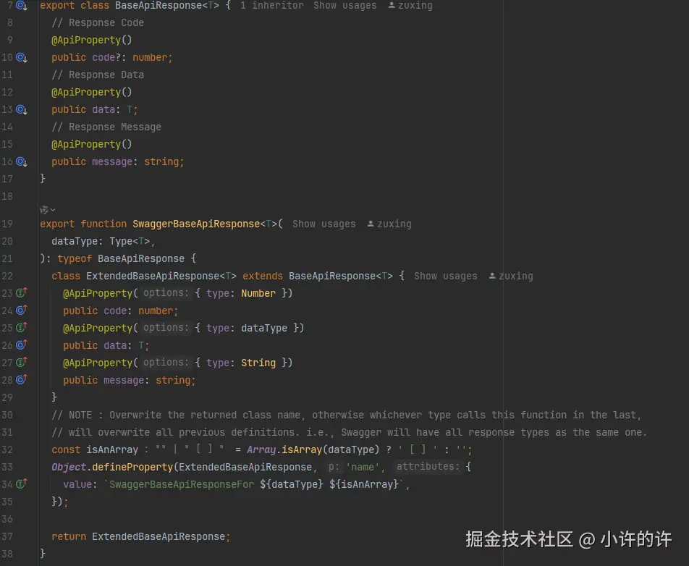This screenshot has width=689, height=566.
Task: Click 'SwaggerBaseApiResponseFor' template string
Action: (x=182, y=484)
